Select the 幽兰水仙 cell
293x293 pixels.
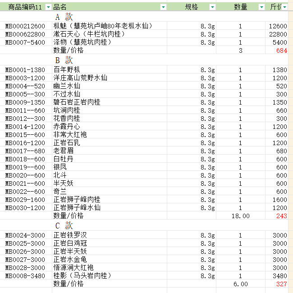pyautogui.click(x=110, y=86)
